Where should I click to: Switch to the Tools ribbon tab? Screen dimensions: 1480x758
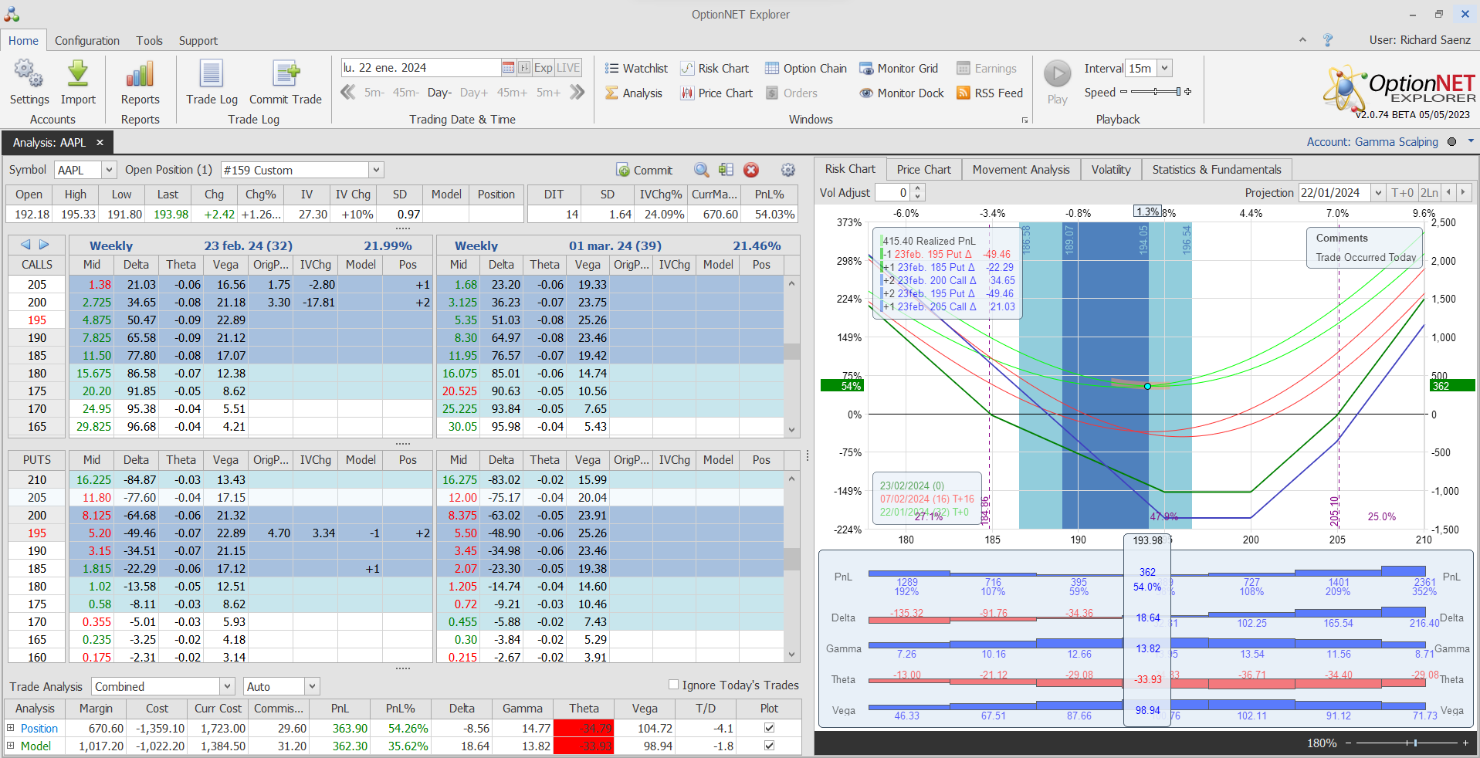[x=150, y=40]
